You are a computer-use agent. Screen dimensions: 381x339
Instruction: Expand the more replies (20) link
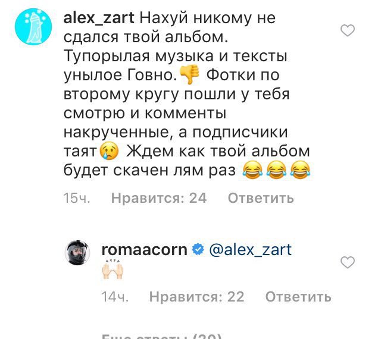161,337
